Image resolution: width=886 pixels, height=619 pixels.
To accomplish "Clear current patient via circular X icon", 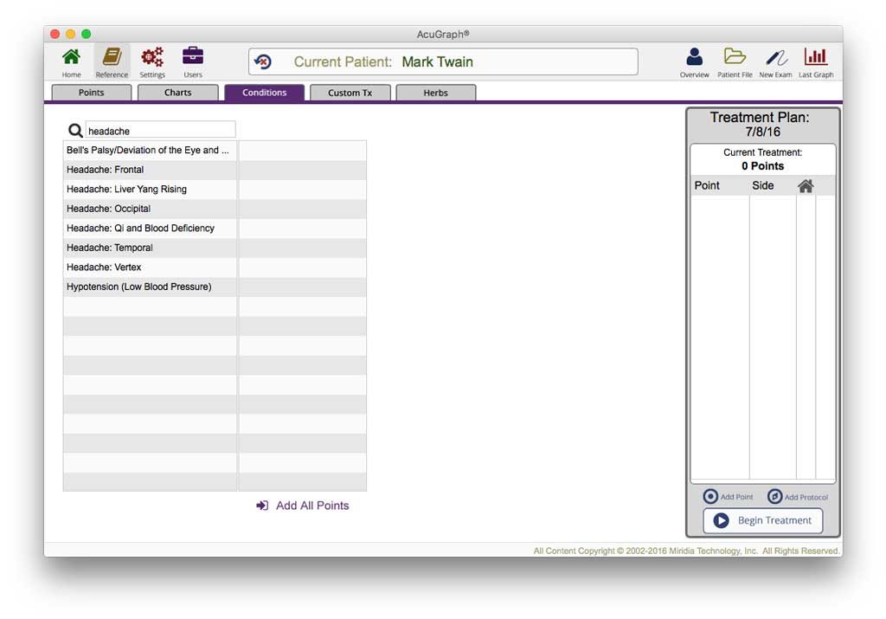I will coord(263,61).
